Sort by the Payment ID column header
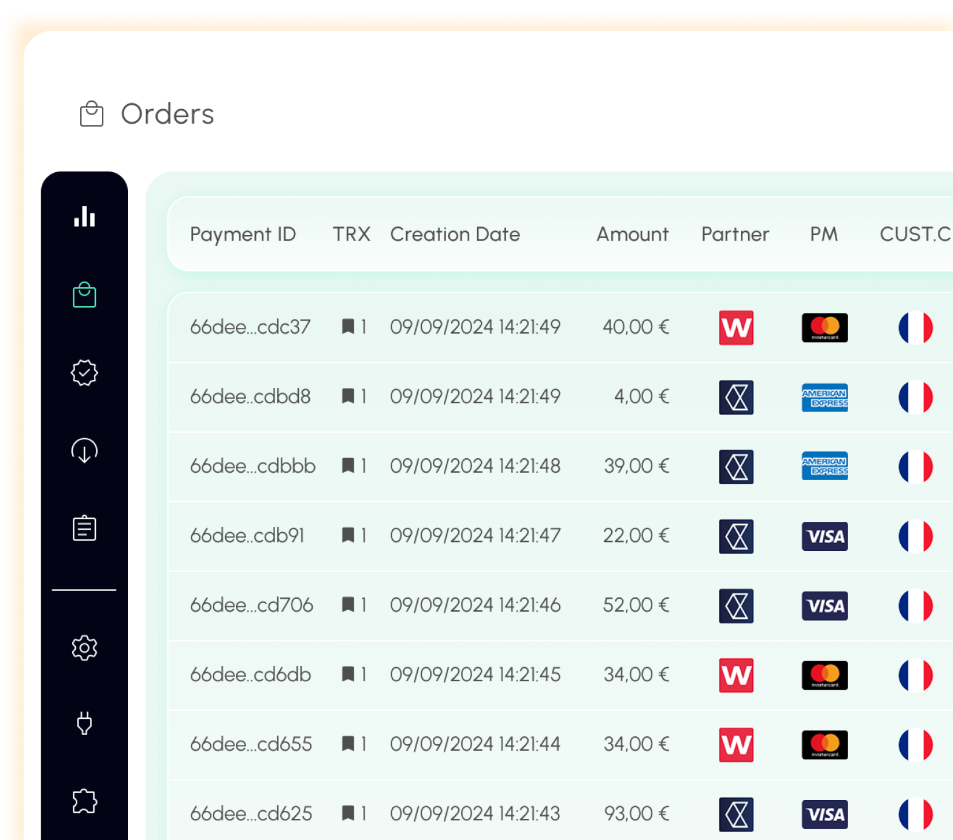 [x=242, y=235]
